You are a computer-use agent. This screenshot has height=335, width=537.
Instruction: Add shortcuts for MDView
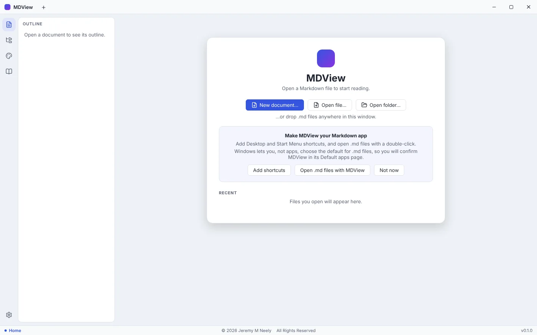(269, 170)
